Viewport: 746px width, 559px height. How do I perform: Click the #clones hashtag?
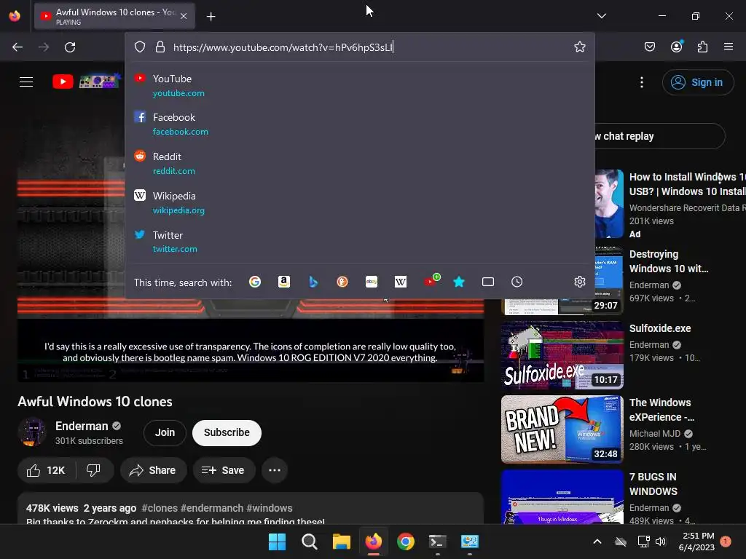pos(160,507)
